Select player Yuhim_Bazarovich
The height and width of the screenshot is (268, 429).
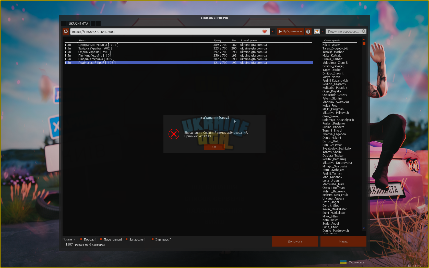335,191
